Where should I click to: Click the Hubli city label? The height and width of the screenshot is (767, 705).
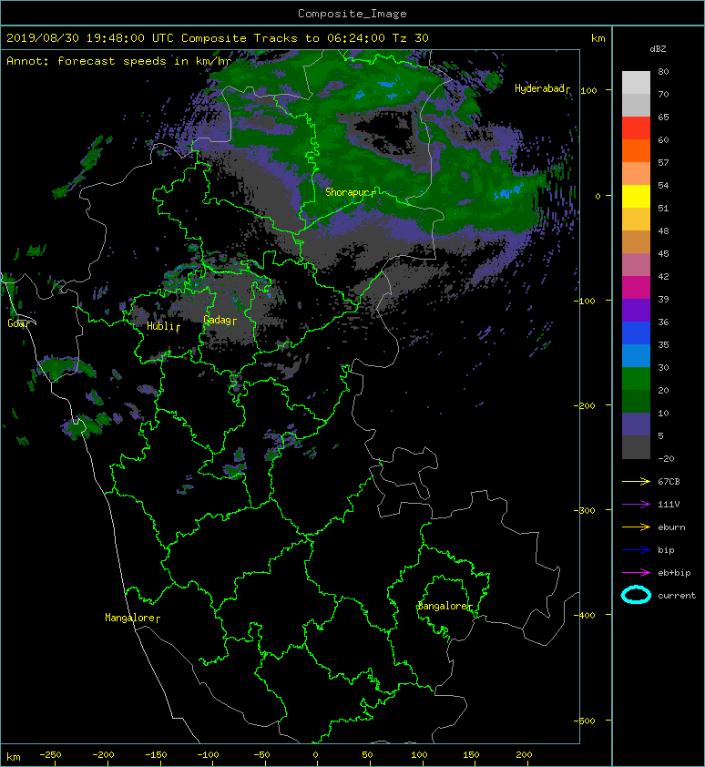(160, 326)
